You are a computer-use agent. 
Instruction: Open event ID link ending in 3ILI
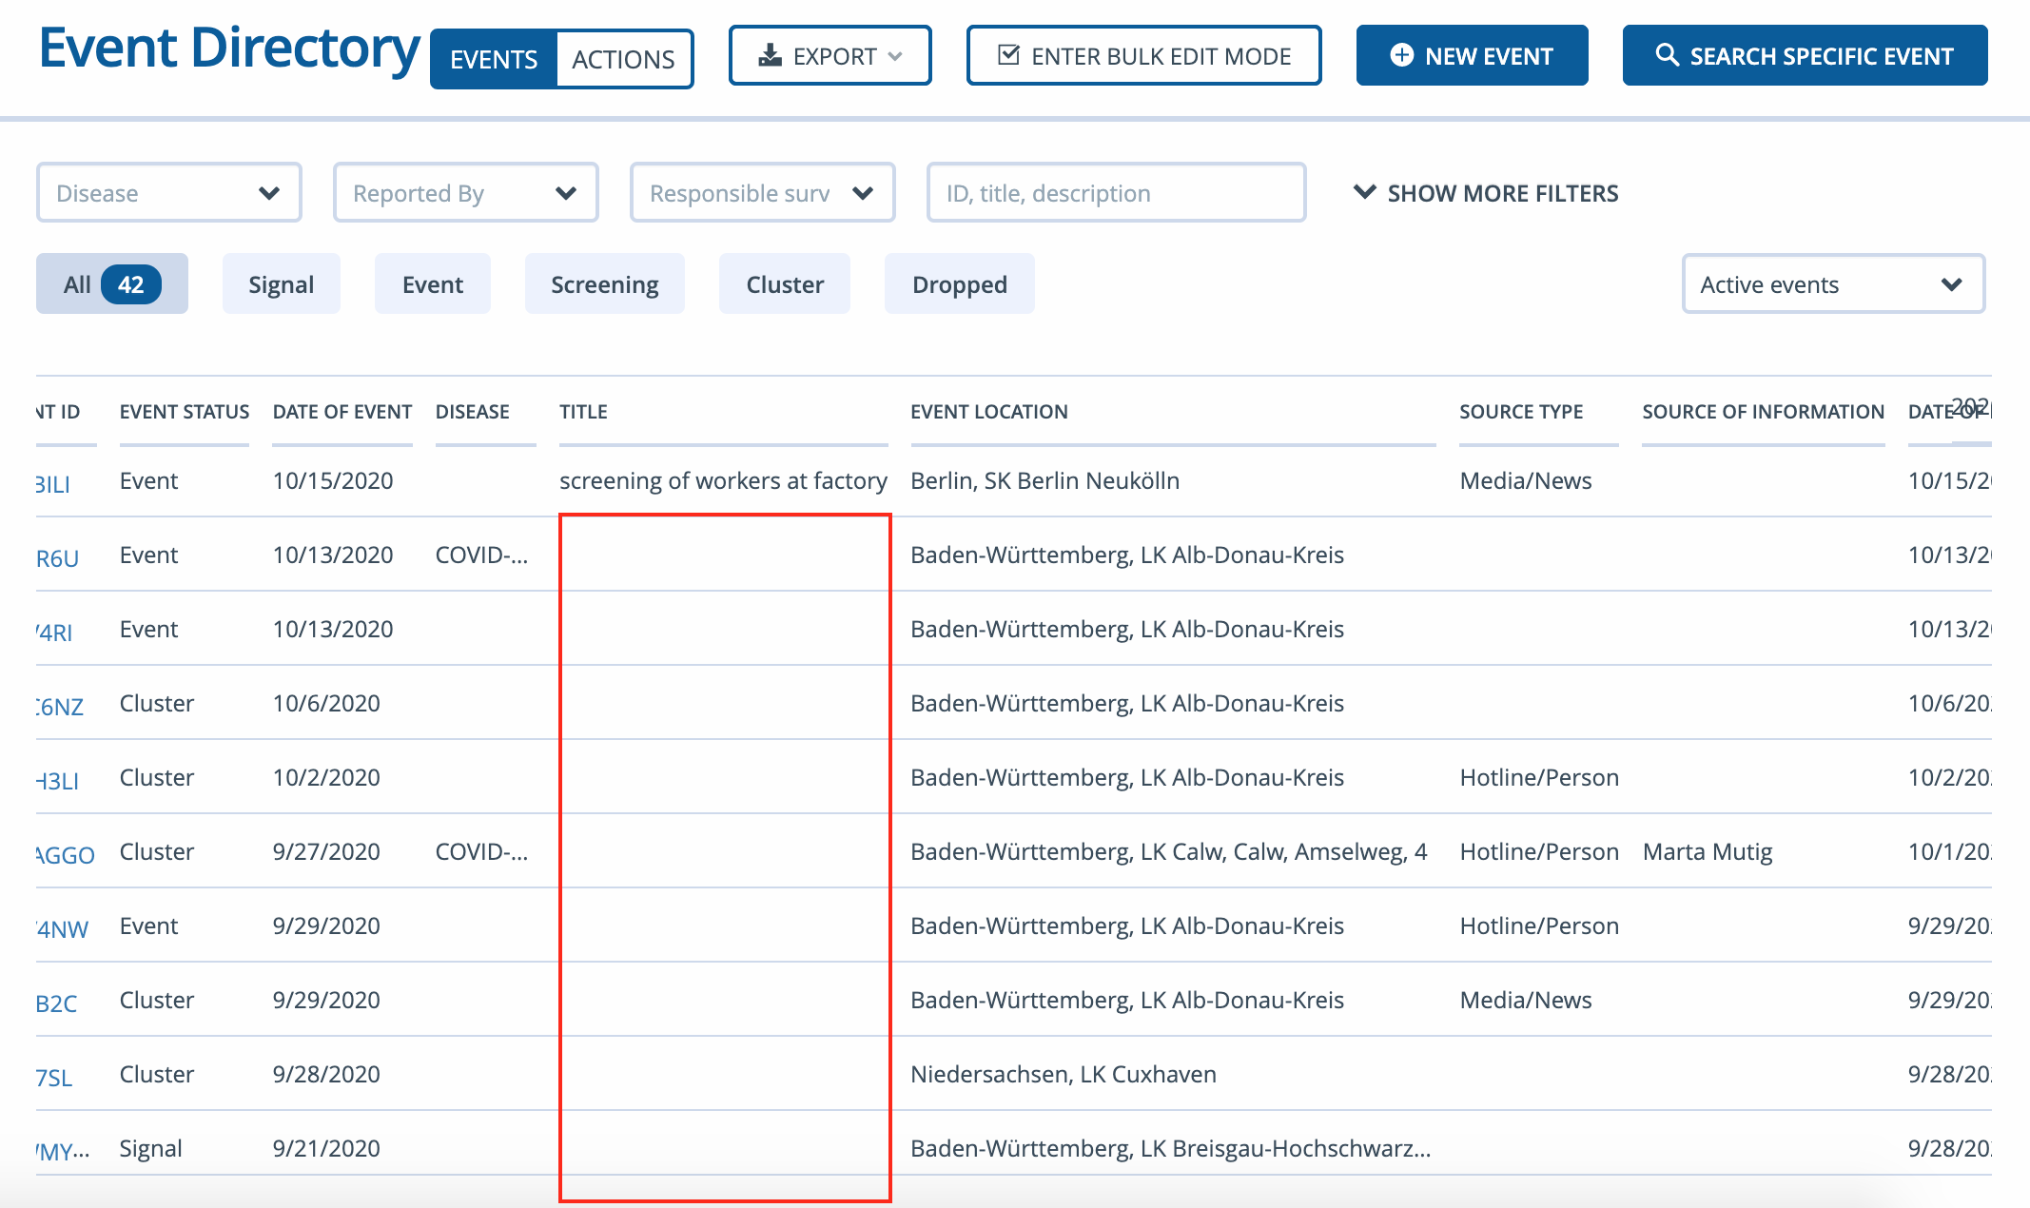(53, 484)
